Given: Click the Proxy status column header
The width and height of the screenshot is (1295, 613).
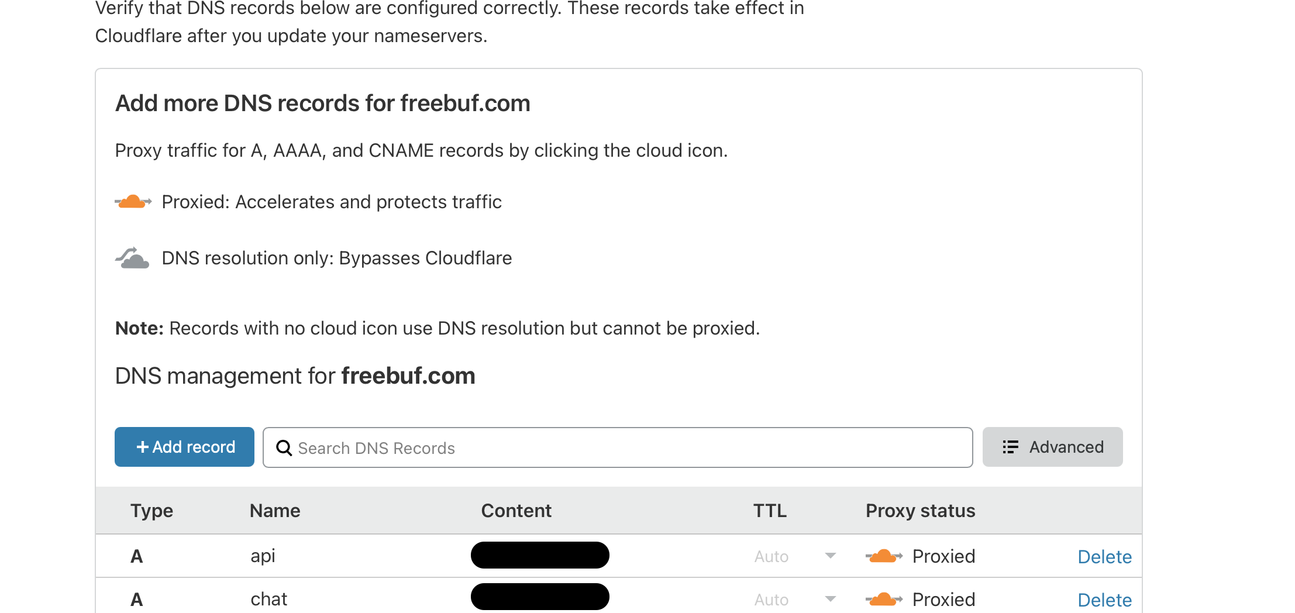Looking at the screenshot, I should tap(920, 511).
